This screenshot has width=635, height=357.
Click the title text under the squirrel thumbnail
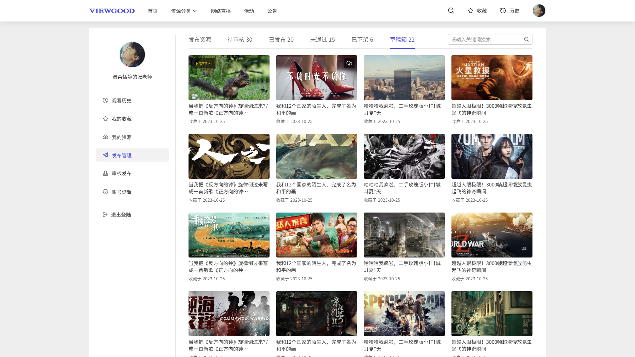pos(228,109)
